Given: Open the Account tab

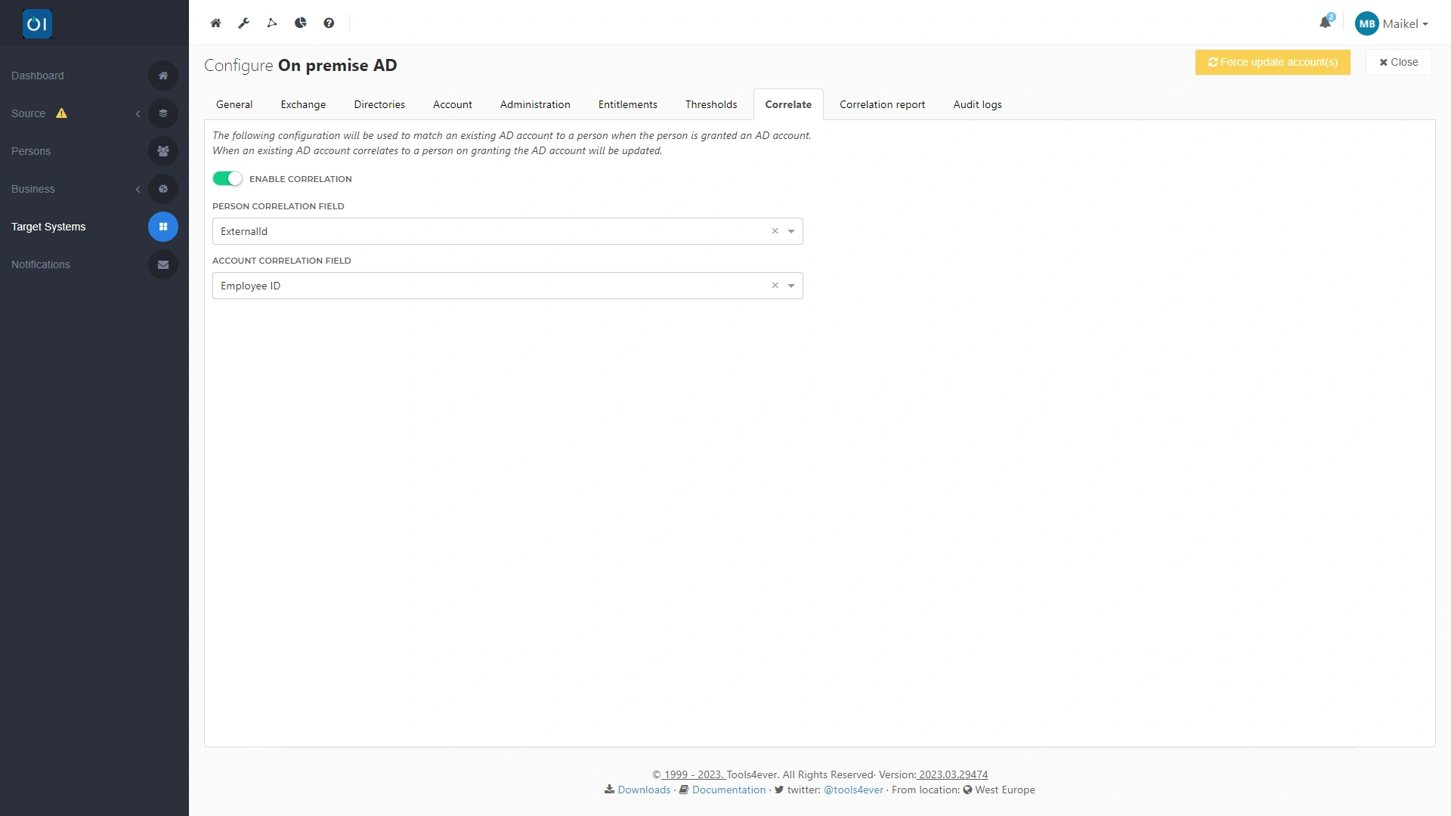Looking at the screenshot, I should (x=453, y=104).
